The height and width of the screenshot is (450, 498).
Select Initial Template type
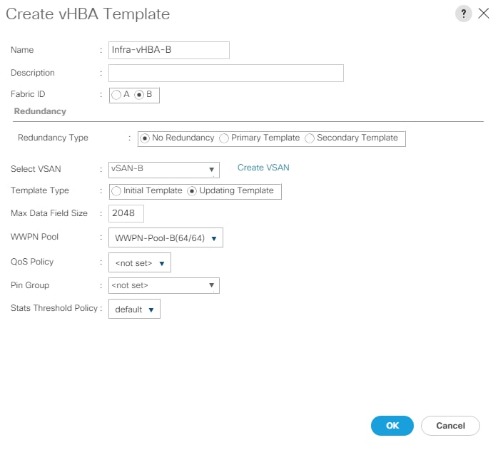(116, 191)
